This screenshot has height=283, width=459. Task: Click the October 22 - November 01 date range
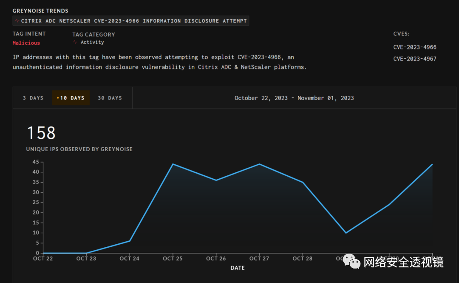294,98
